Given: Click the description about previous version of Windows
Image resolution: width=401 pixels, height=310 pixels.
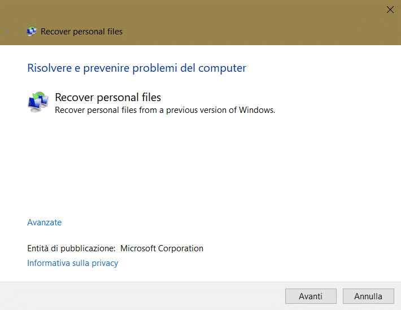Looking at the screenshot, I should [x=164, y=110].
